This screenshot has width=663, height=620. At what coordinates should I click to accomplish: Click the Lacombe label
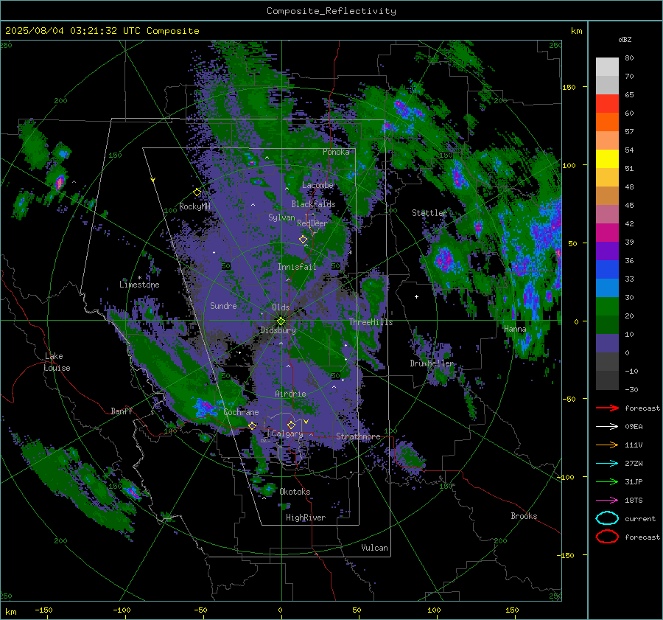pos(318,185)
